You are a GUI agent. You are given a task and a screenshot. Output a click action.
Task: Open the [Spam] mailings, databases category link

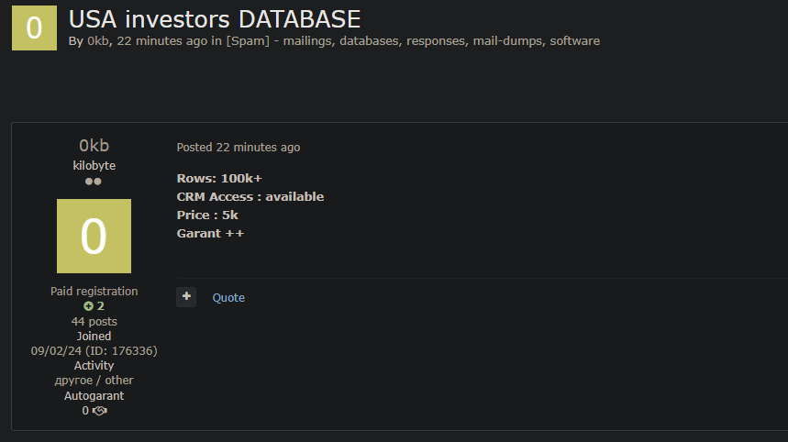coord(413,41)
